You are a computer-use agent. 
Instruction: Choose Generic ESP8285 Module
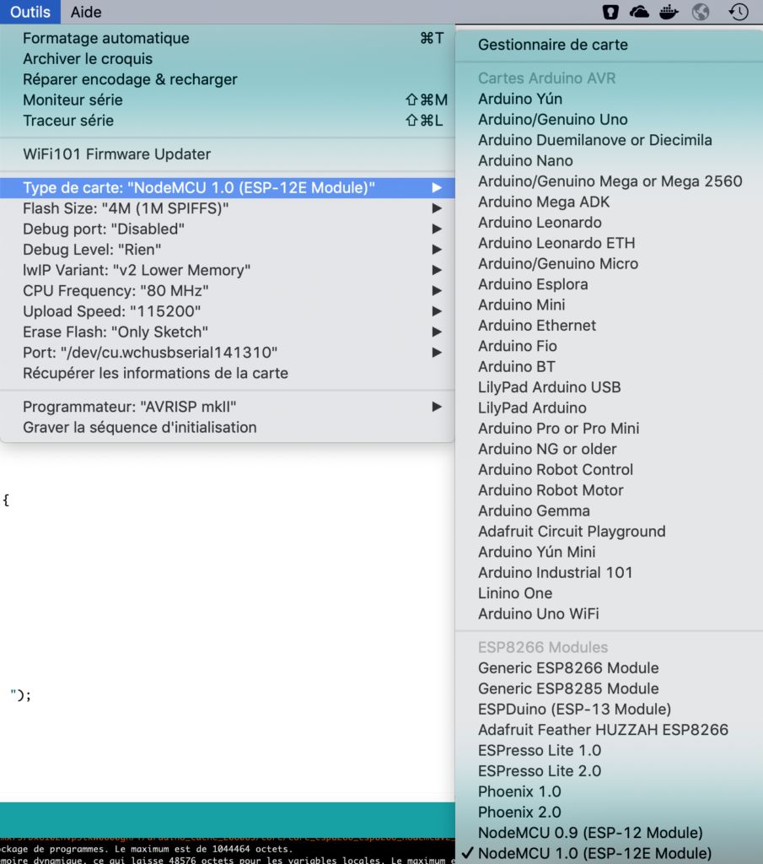(609, 688)
